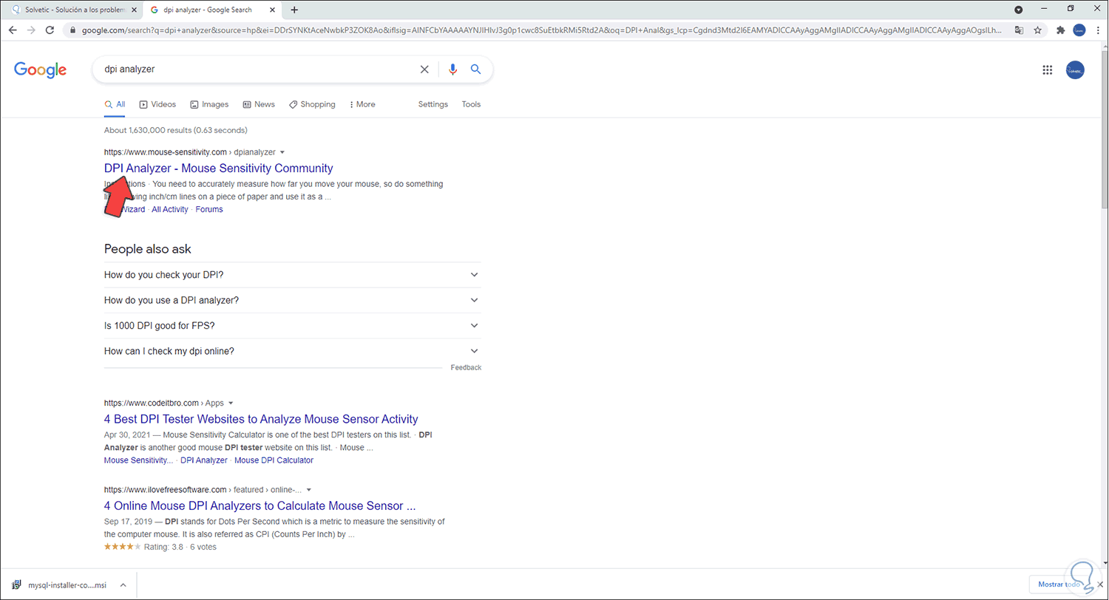This screenshot has height=600, width=1109.
Task: Open the Extensions puzzle icon
Action: pos(1061,30)
